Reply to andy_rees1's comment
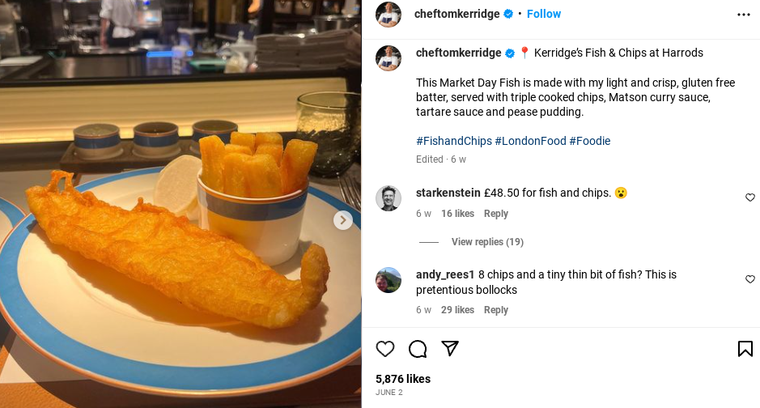 tap(495, 310)
